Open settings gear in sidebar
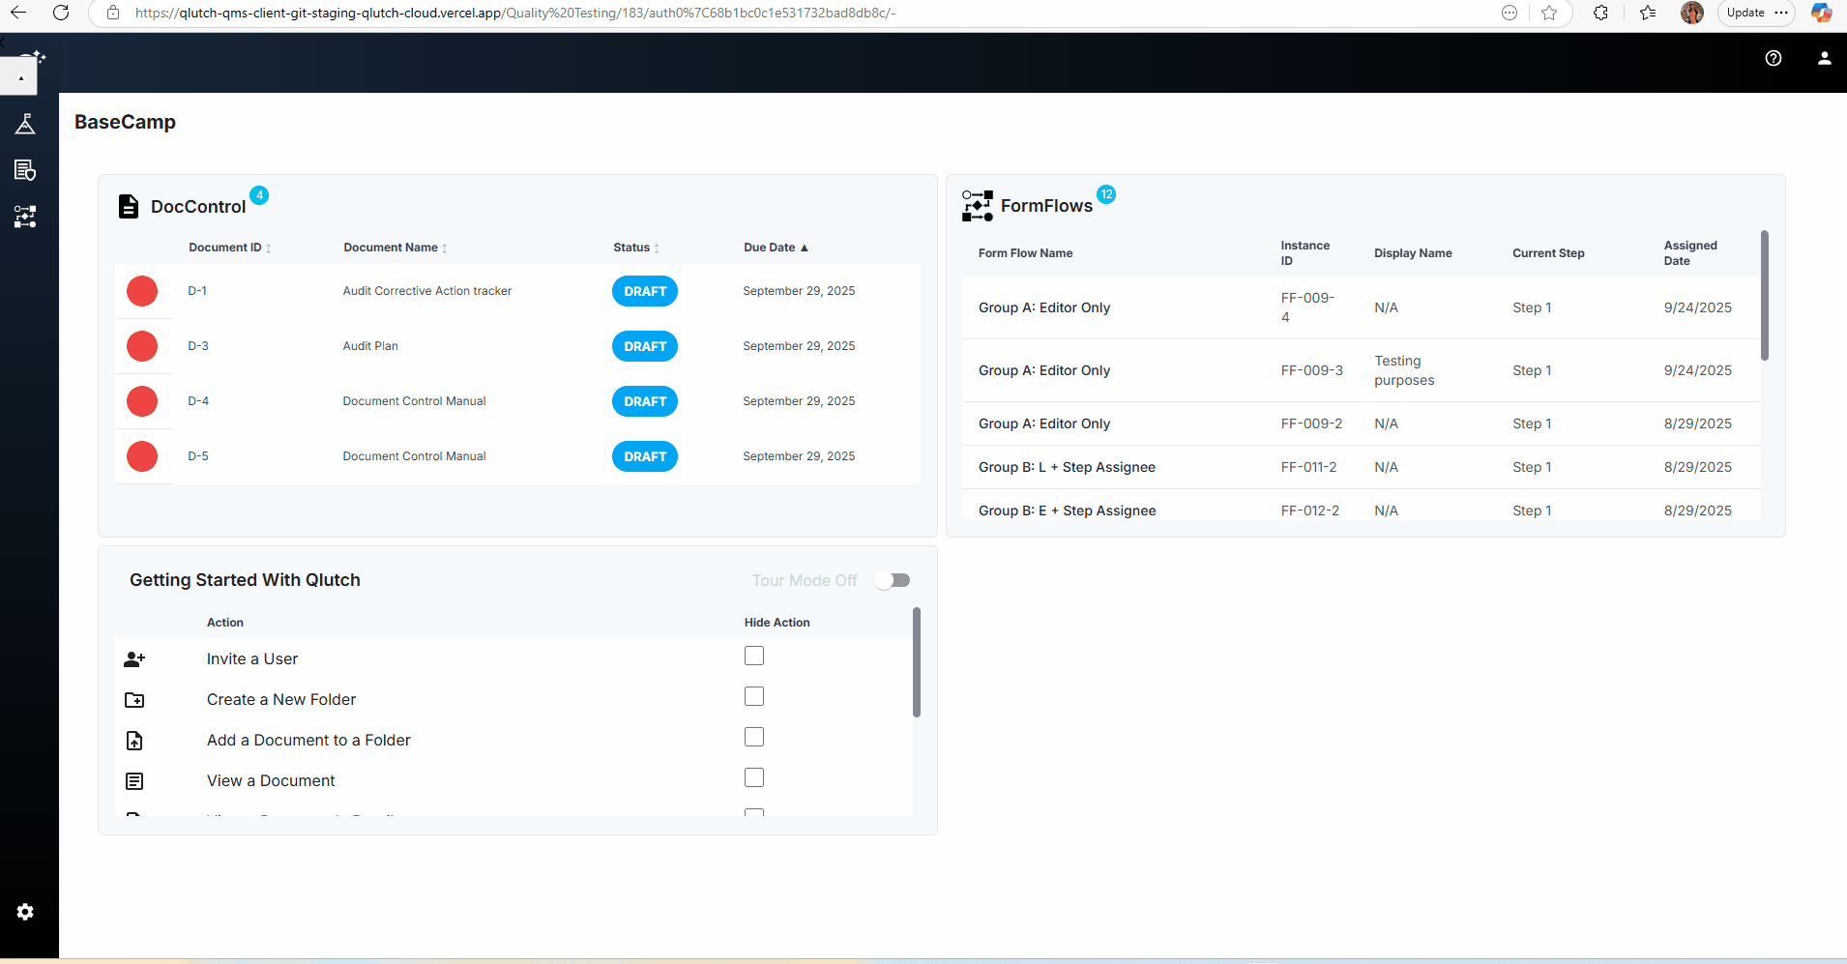Image resolution: width=1847 pixels, height=964 pixels. (25, 912)
